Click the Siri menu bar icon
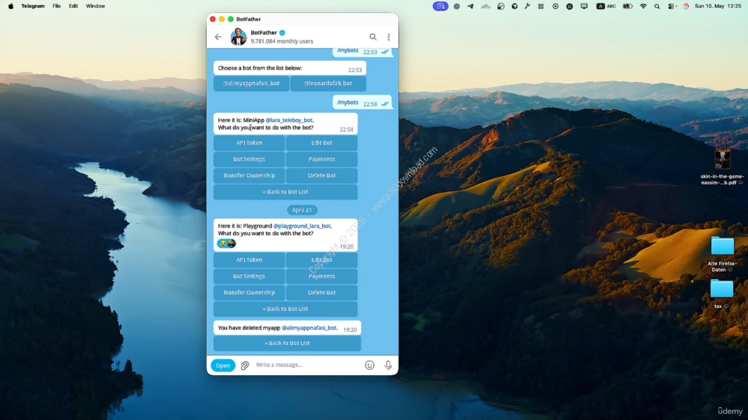Image resolution: width=748 pixels, height=420 pixels. [686, 6]
